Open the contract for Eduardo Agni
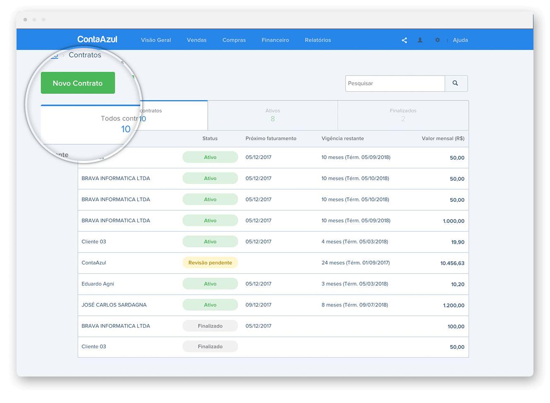This screenshot has height=403, width=550. (x=98, y=283)
